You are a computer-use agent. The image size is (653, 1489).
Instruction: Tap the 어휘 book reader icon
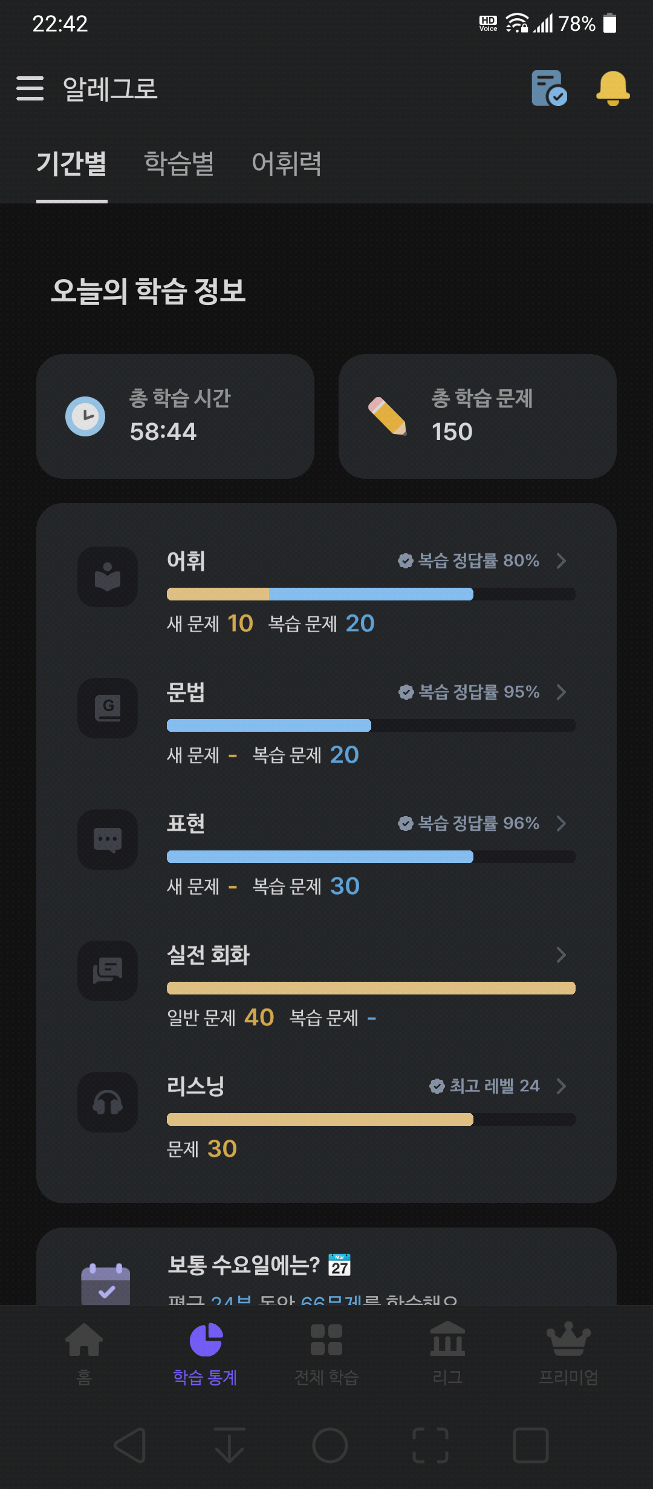pos(108,577)
